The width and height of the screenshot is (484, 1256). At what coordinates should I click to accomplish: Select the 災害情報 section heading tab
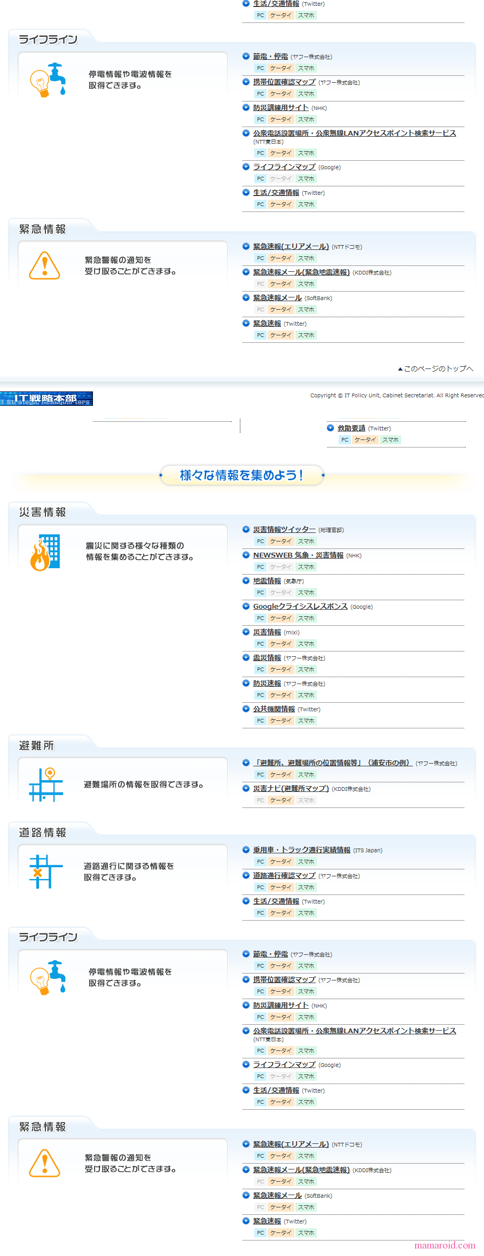43,513
